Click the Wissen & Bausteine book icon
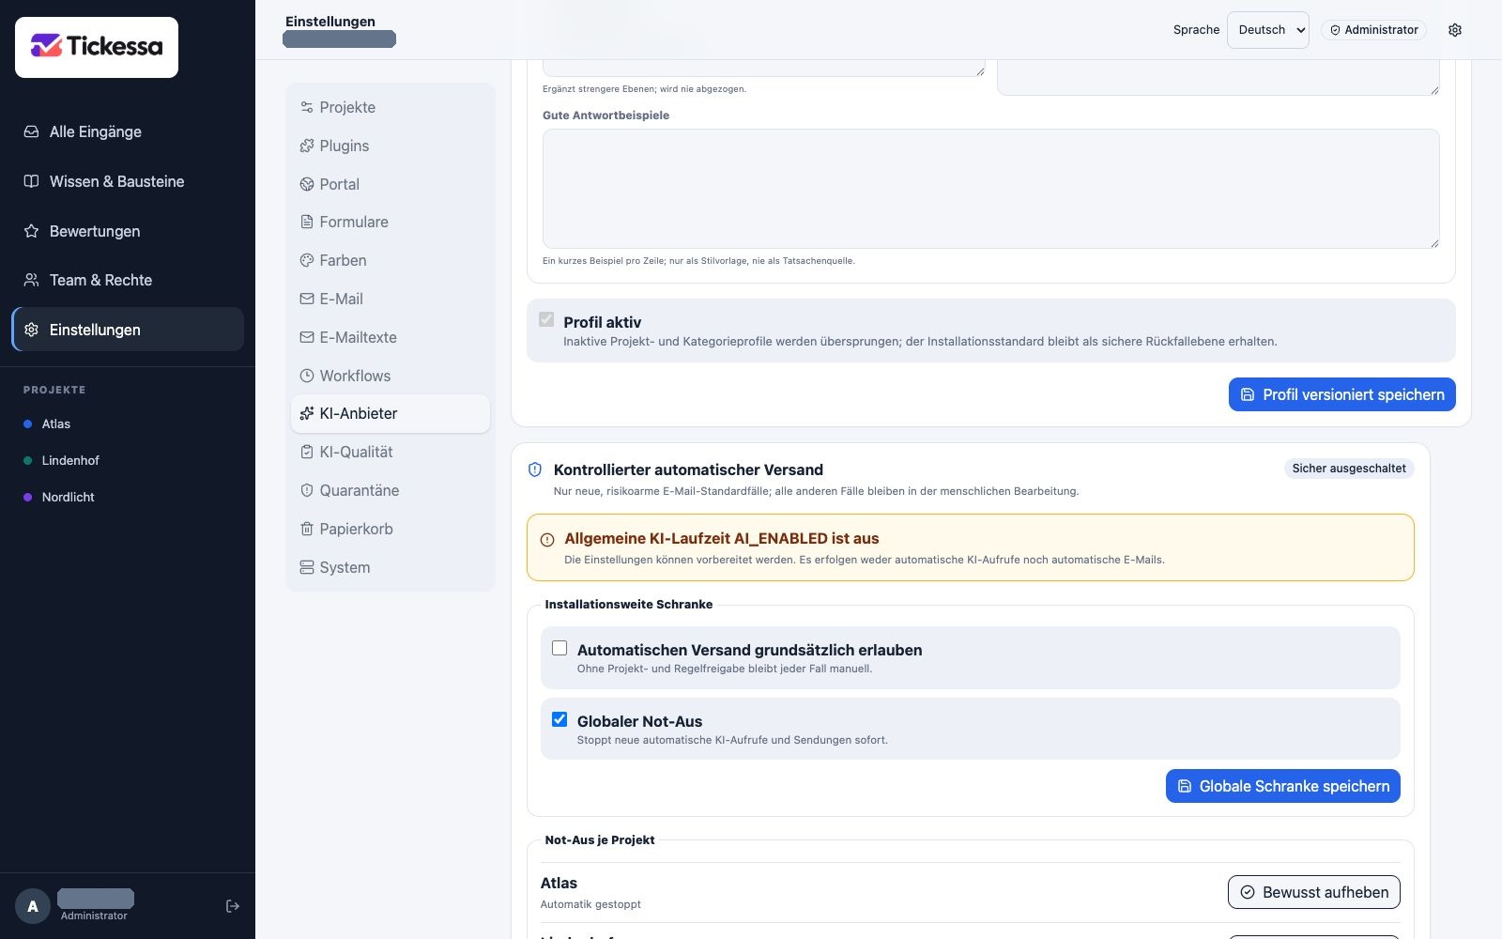Image resolution: width=1502 pixels, height=939 pixels. click(31, 181)
